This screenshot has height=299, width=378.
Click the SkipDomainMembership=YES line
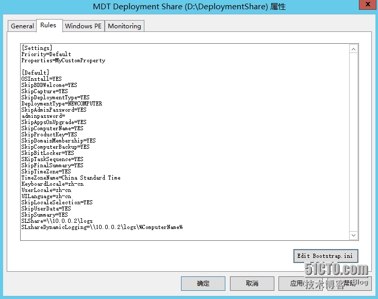pyautogui.click(x=59, y=140)
